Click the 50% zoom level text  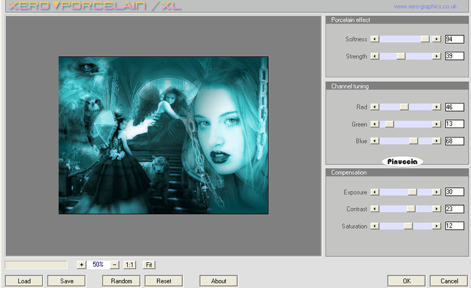(x=98, y=264)
